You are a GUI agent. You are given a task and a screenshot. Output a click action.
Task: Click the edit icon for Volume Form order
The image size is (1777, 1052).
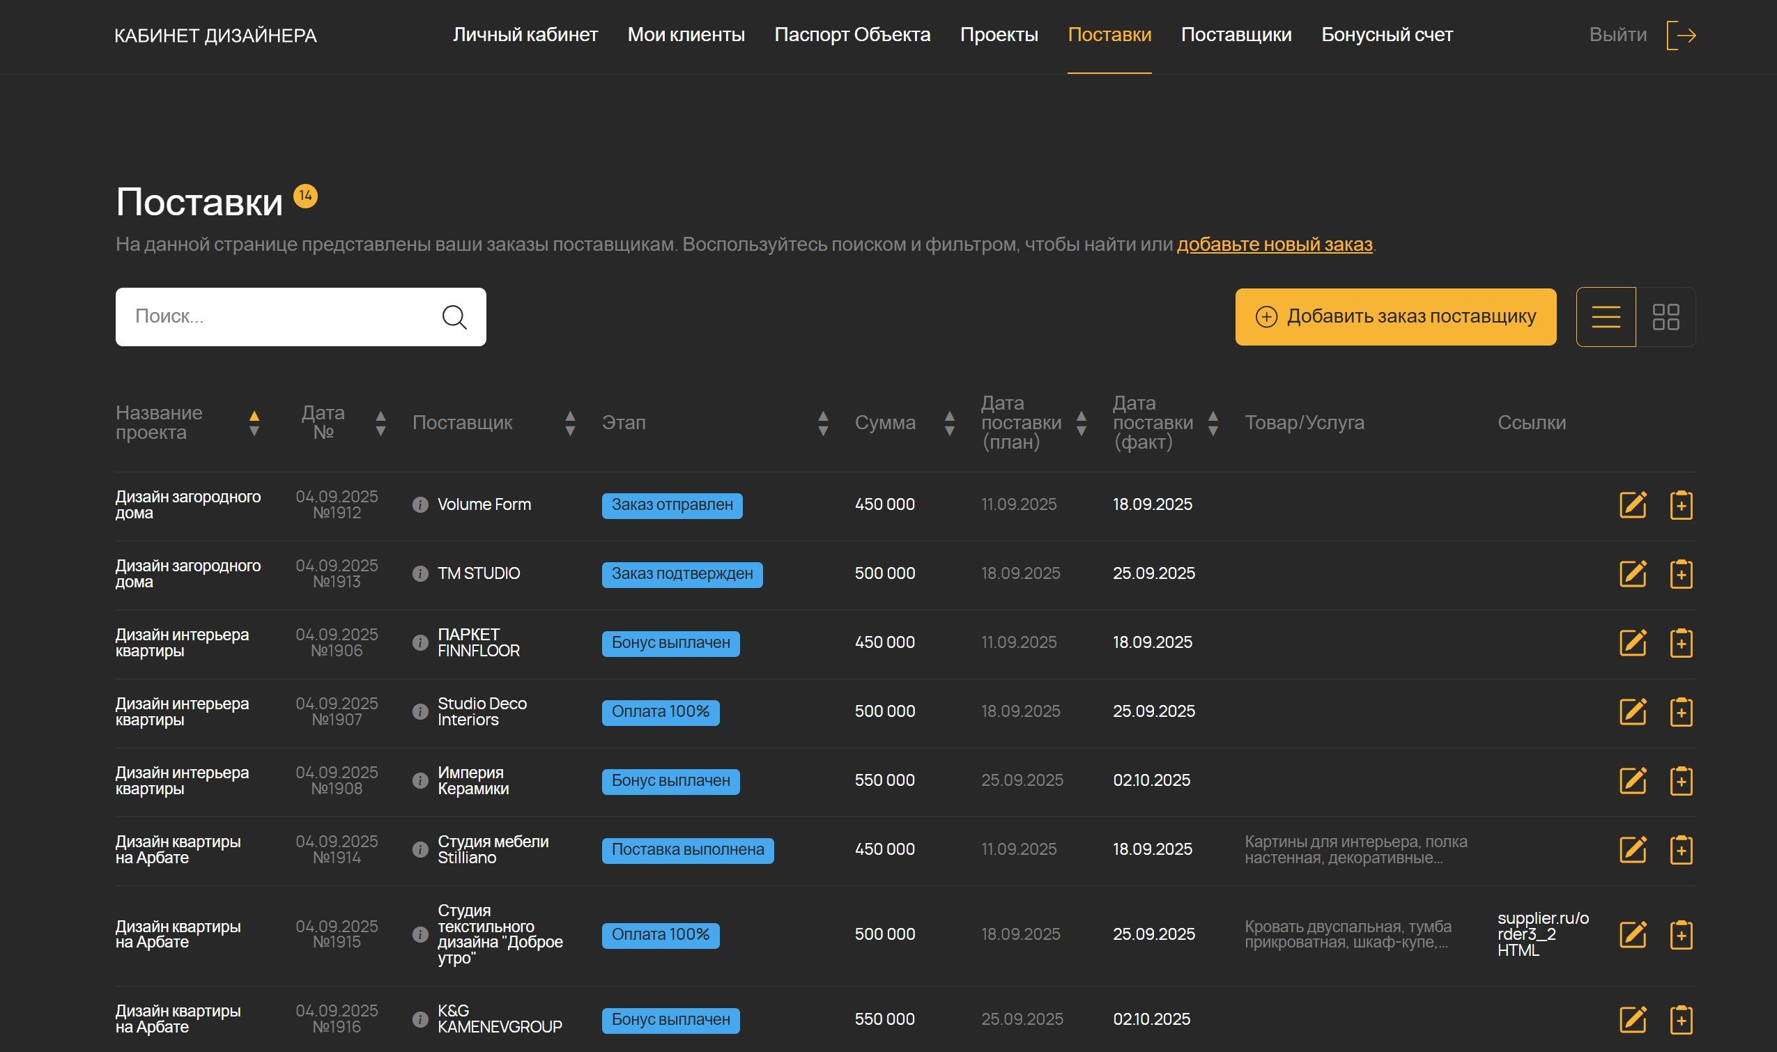1632,504
